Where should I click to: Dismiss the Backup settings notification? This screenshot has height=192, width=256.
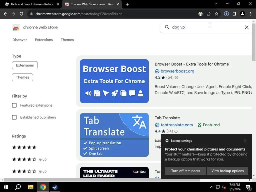coord(245,140)
